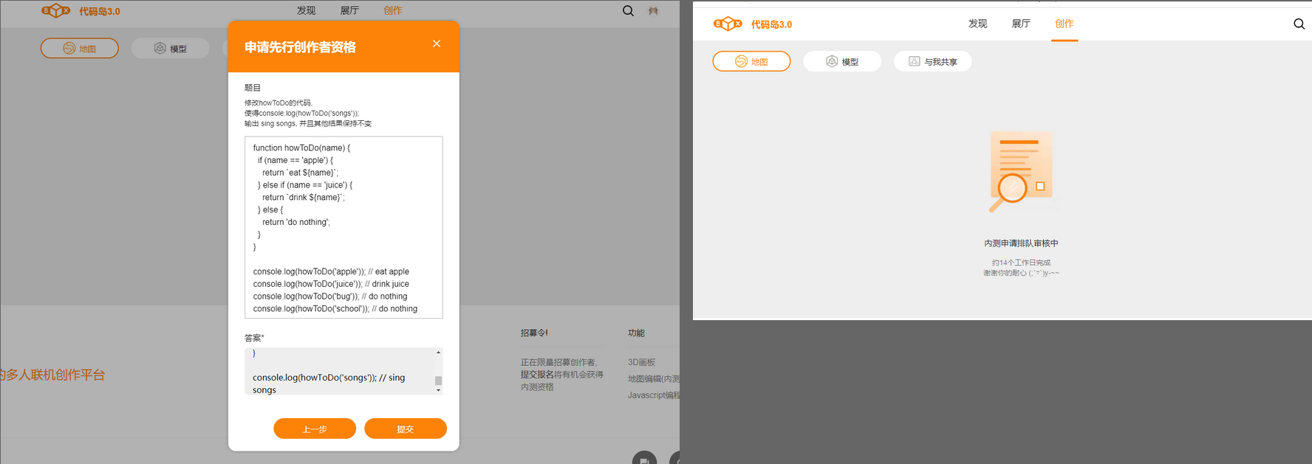Click the answer box scrollbar up arrow

(438, 353)
